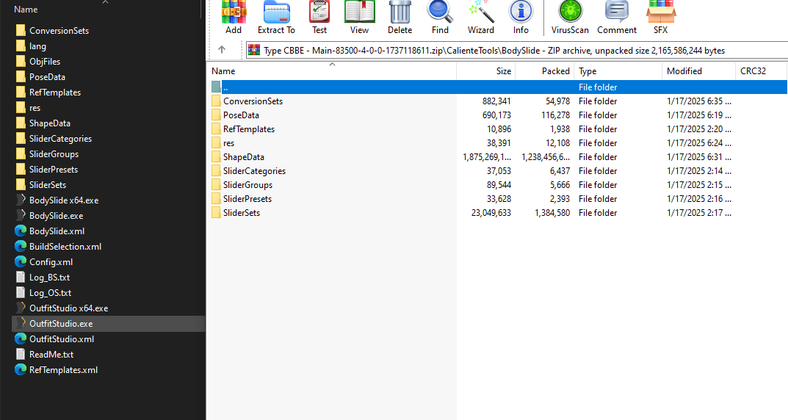Select SliderPresets folder in Explorer pane
This screenshot has height=420, width=788.
(x=54, y=170)
